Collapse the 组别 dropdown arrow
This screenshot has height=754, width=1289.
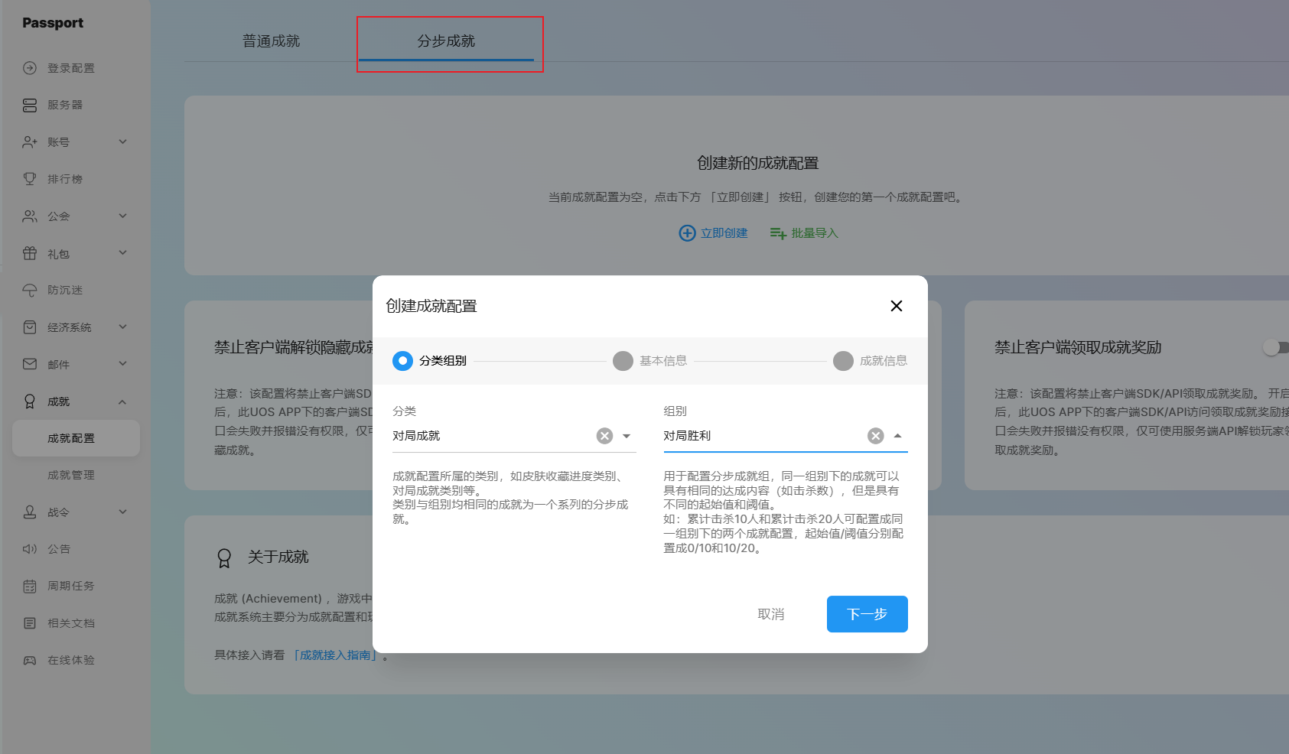897,436
